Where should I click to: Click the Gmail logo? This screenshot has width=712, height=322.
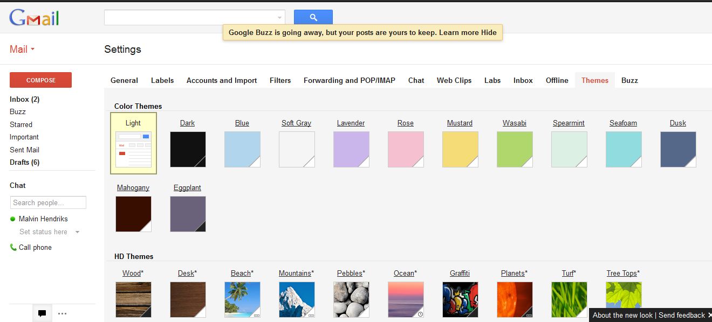(x=34, y=18)
